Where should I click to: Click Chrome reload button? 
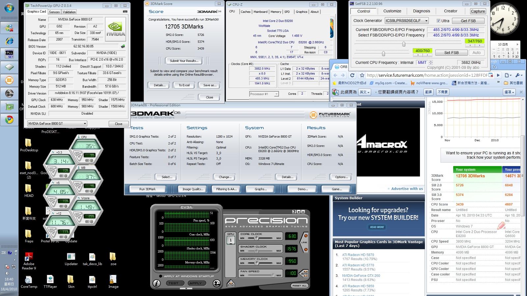click(352, 75)
